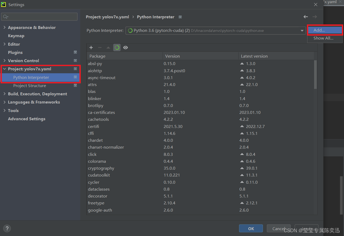Sort by Version column header
The image size is (344, 236).
[x=200, y=56]
